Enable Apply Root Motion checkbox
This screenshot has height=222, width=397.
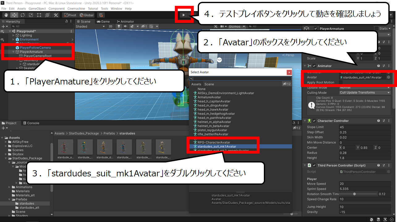(x=340, y=82)
